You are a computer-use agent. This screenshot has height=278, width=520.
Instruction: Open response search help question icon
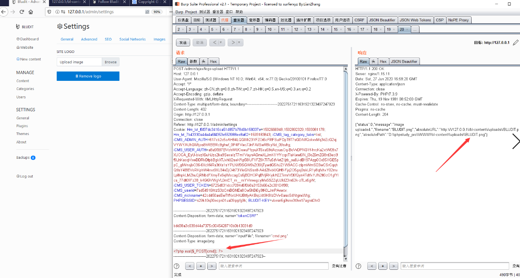tap(359, 266)
